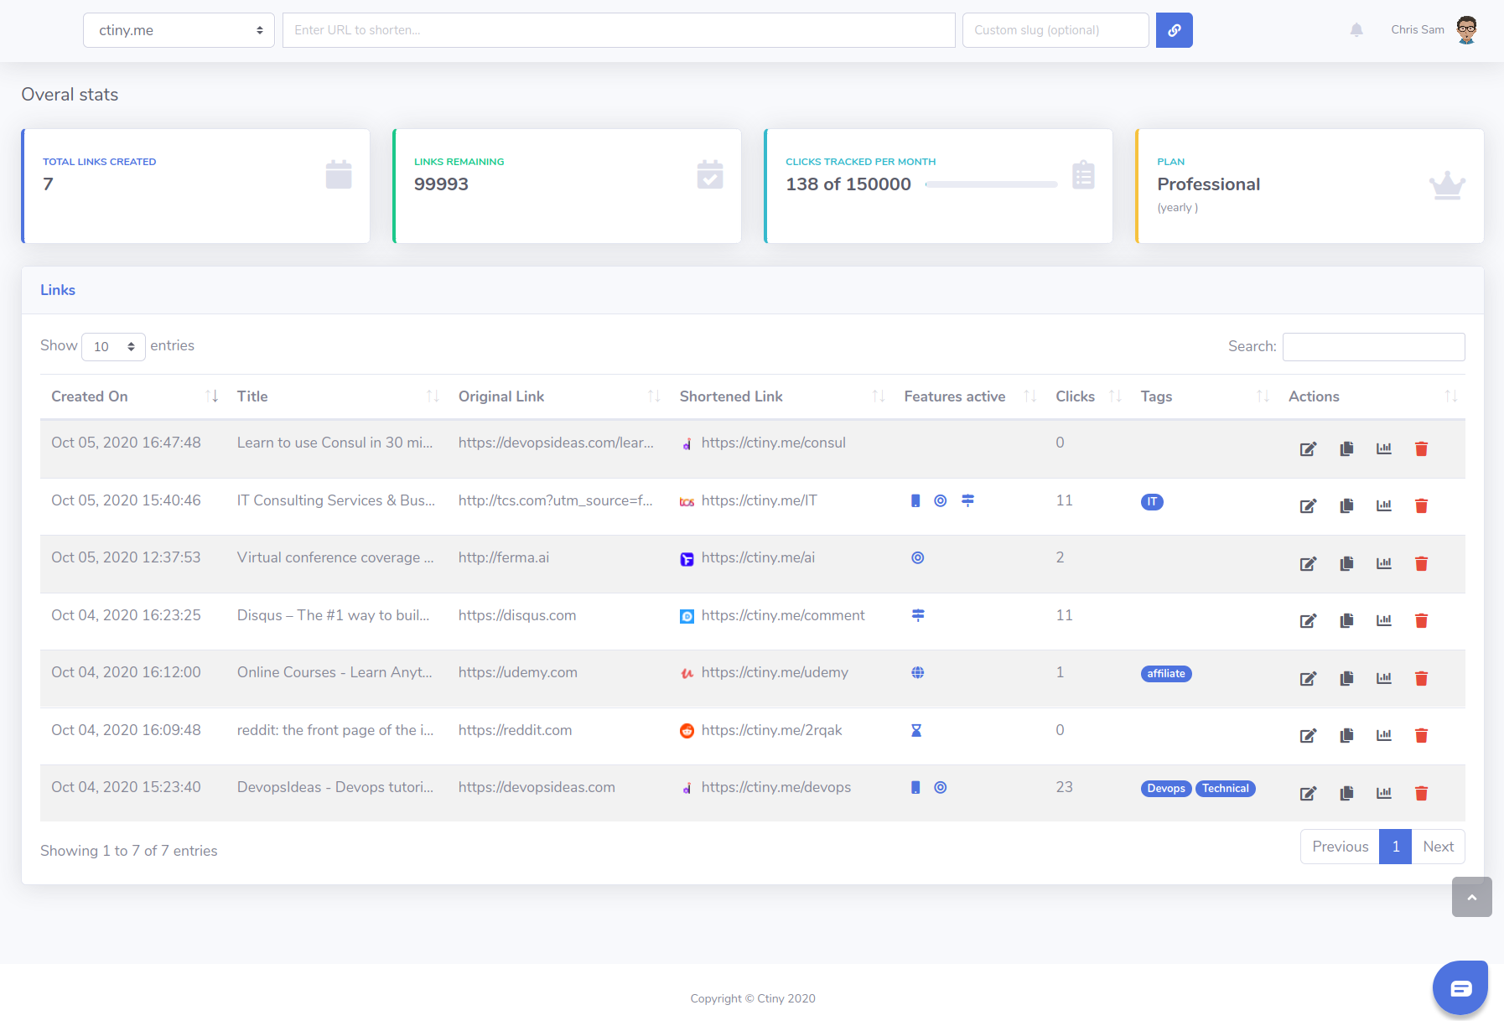This screenshot has width=1504, height=1031.
Task: View stats for ctiny.me/ai link
Action: (1384, 564)
